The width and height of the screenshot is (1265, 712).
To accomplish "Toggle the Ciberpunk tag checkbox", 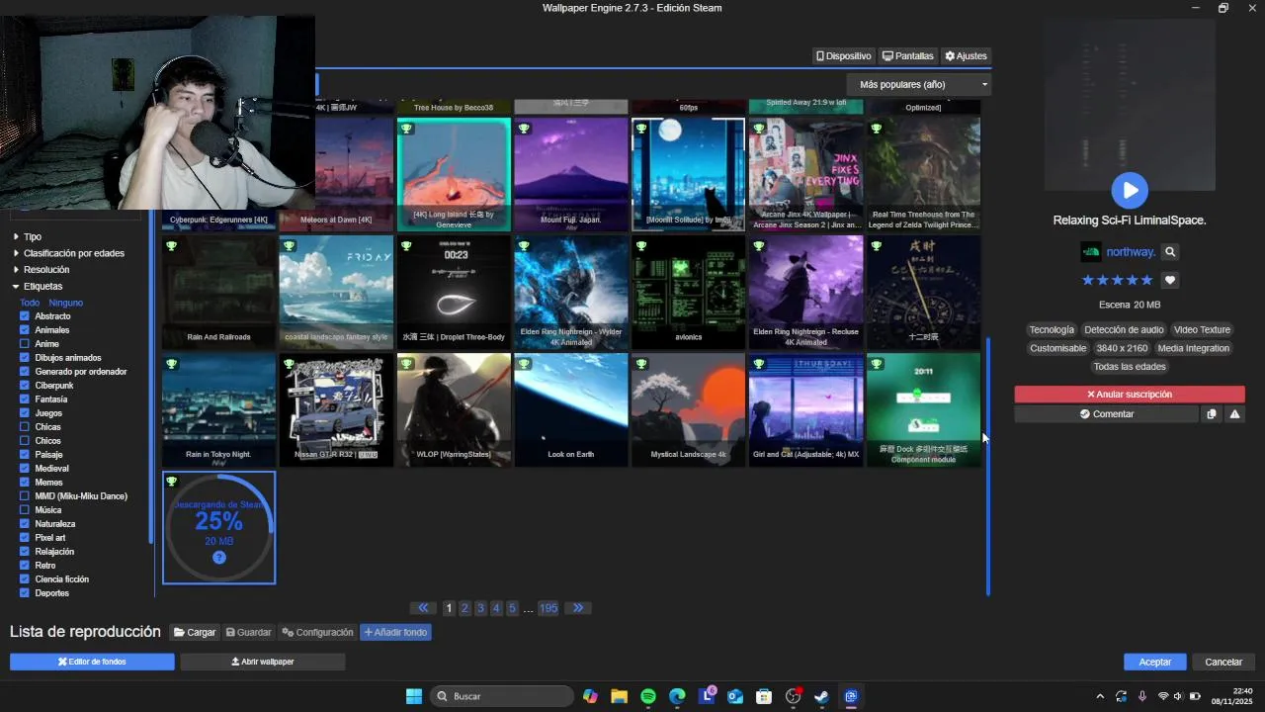I will 25,386.
